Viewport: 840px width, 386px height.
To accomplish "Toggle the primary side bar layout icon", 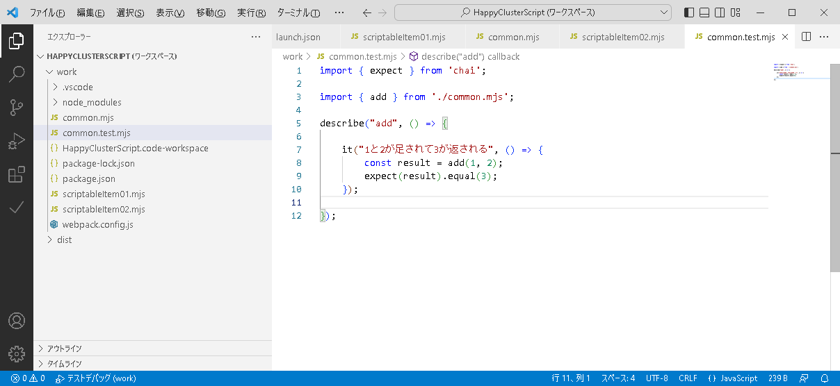I will click(689, 12).
